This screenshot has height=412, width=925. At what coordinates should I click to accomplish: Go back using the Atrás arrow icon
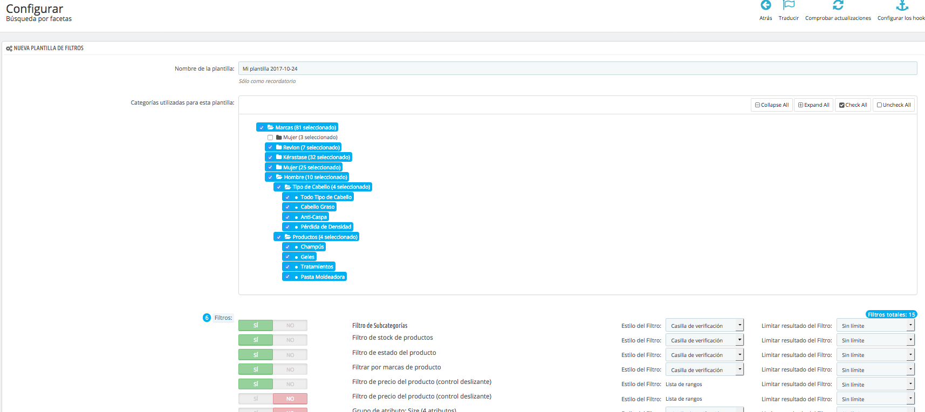point(765,5)
